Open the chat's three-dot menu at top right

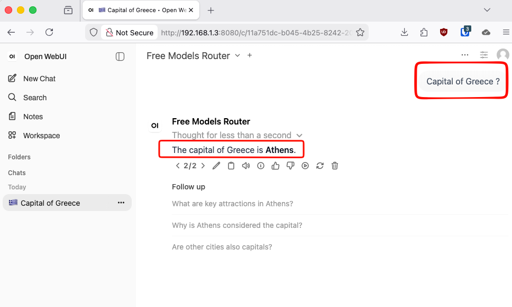(464, 55)
